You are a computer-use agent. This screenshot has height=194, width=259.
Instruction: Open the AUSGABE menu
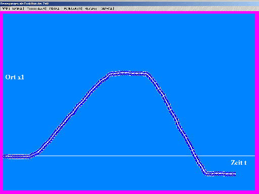coord(91,9)
